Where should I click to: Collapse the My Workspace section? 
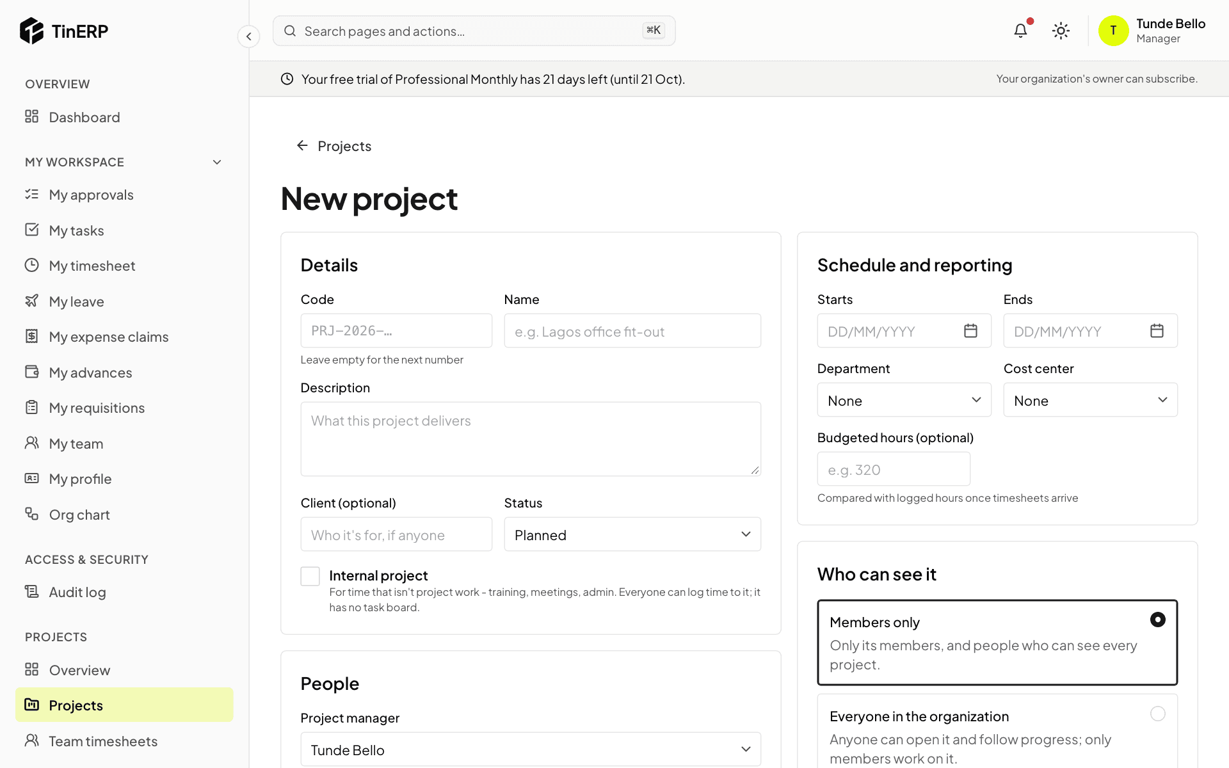(x=217, y=162)
